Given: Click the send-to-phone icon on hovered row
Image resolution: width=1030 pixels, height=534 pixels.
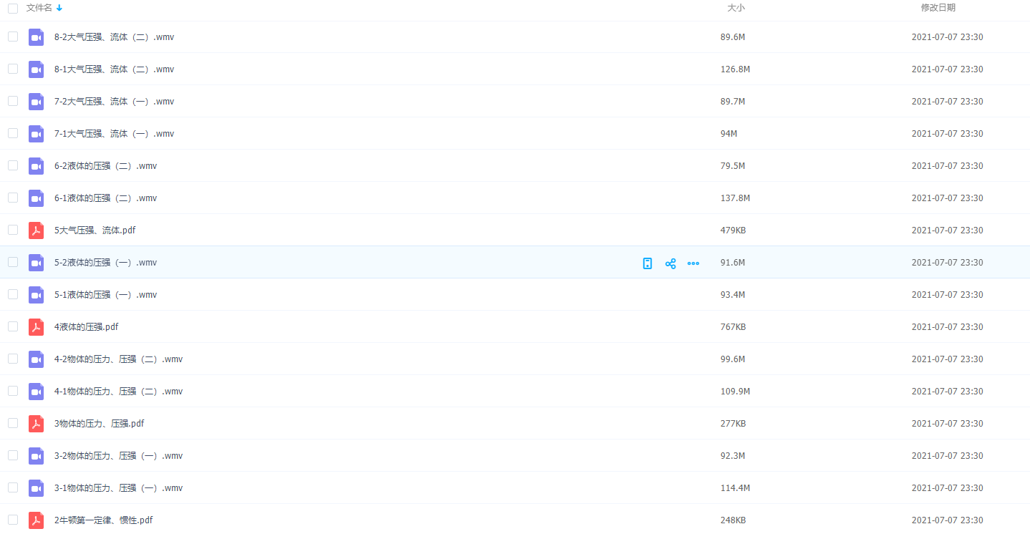Looking at the screenshot, I should (x=648, y=263).
